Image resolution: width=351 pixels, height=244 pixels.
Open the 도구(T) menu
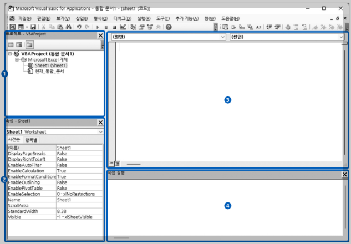pyautogui.click(x=163, y=18)
